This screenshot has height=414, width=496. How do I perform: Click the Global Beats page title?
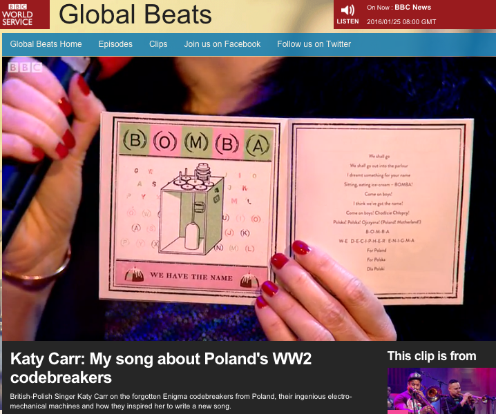135,14
